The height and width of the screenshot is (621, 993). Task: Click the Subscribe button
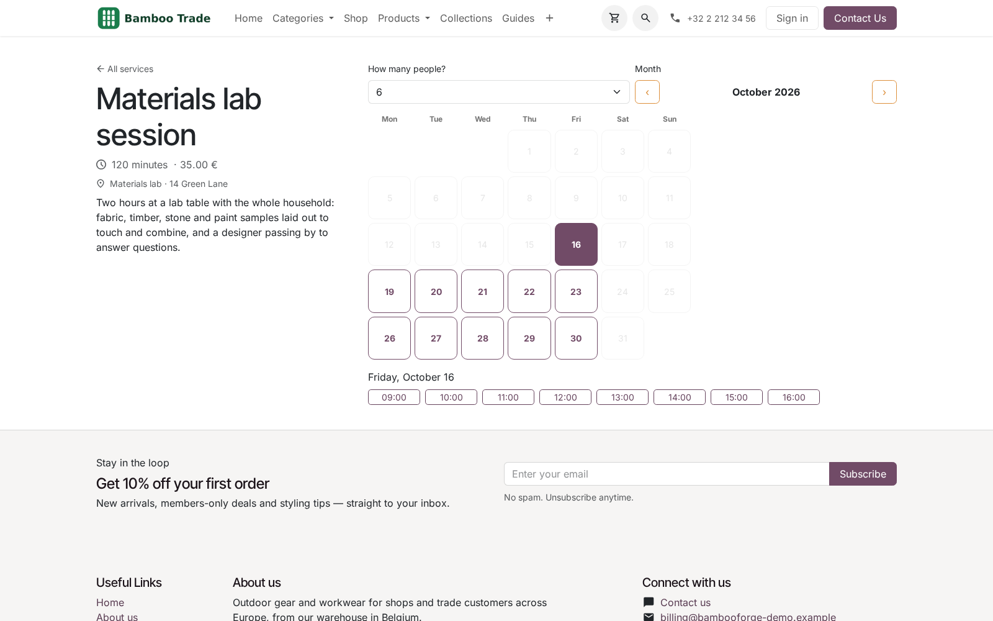[863, 474]
